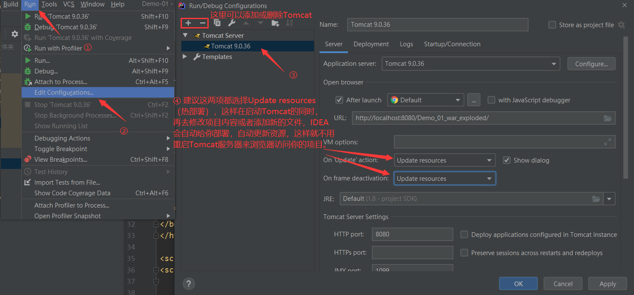634x295 pixels.
Task: Open Window menu in menu bar
Action: tap(92, 4)
